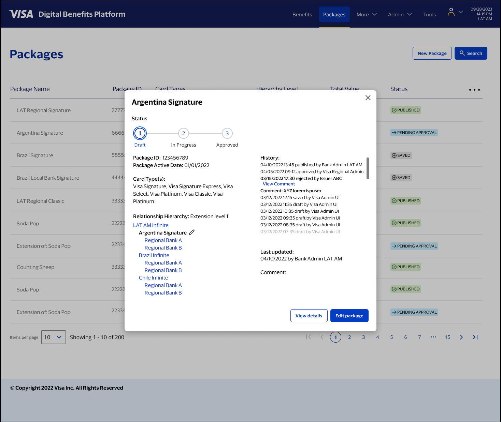Click the History scrollbar thumb
The height and width of the screenshot is (422, 501).
368,168
